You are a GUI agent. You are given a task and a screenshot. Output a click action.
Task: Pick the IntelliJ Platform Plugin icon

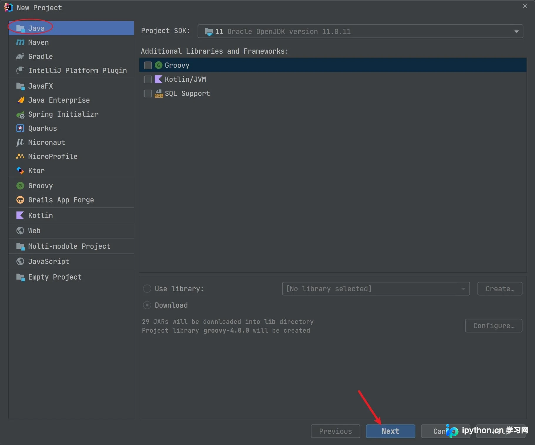[20, 70]
